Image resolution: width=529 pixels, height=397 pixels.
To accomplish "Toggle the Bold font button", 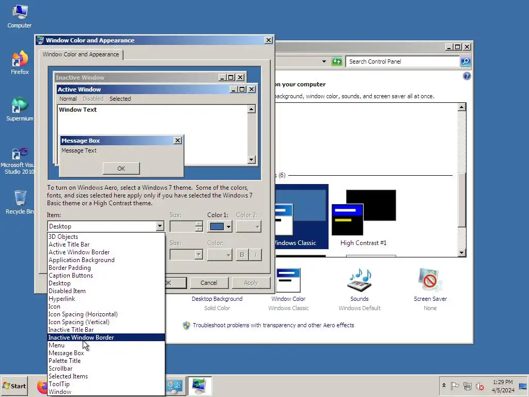I will [242, 254].
